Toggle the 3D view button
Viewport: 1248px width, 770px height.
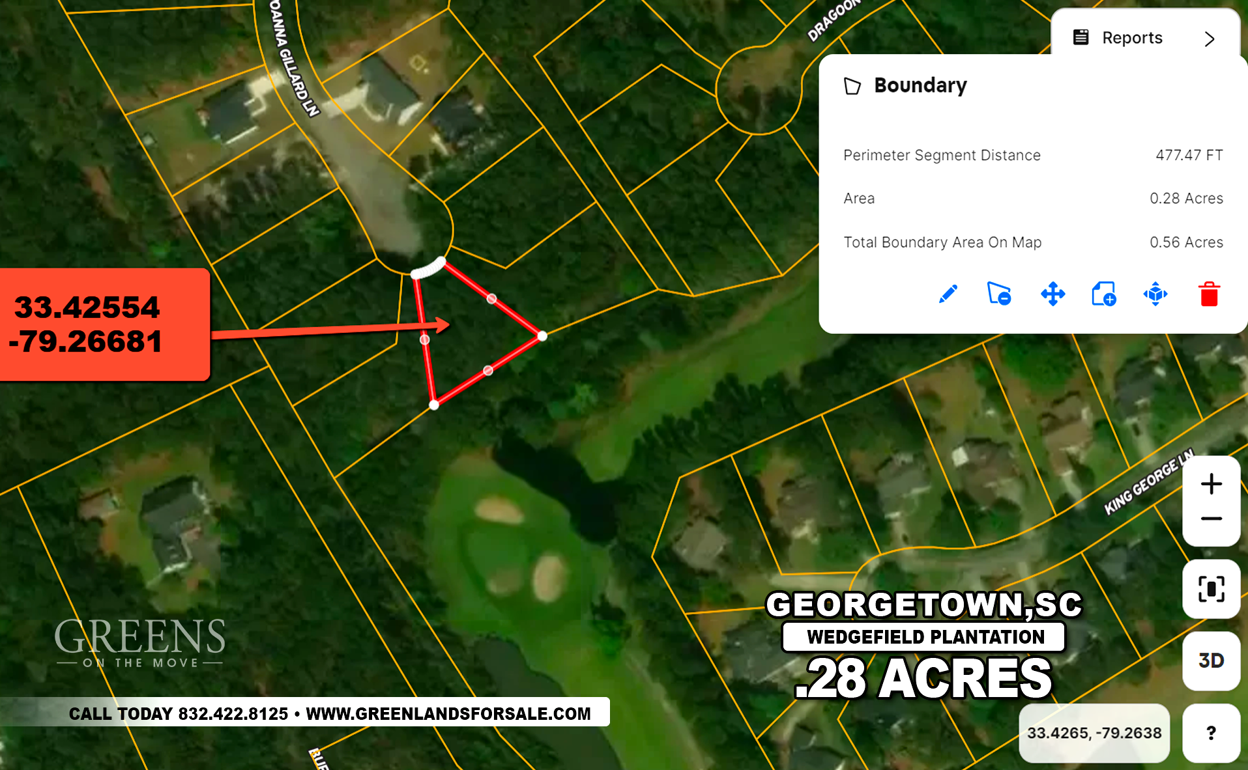point(1212,661)
